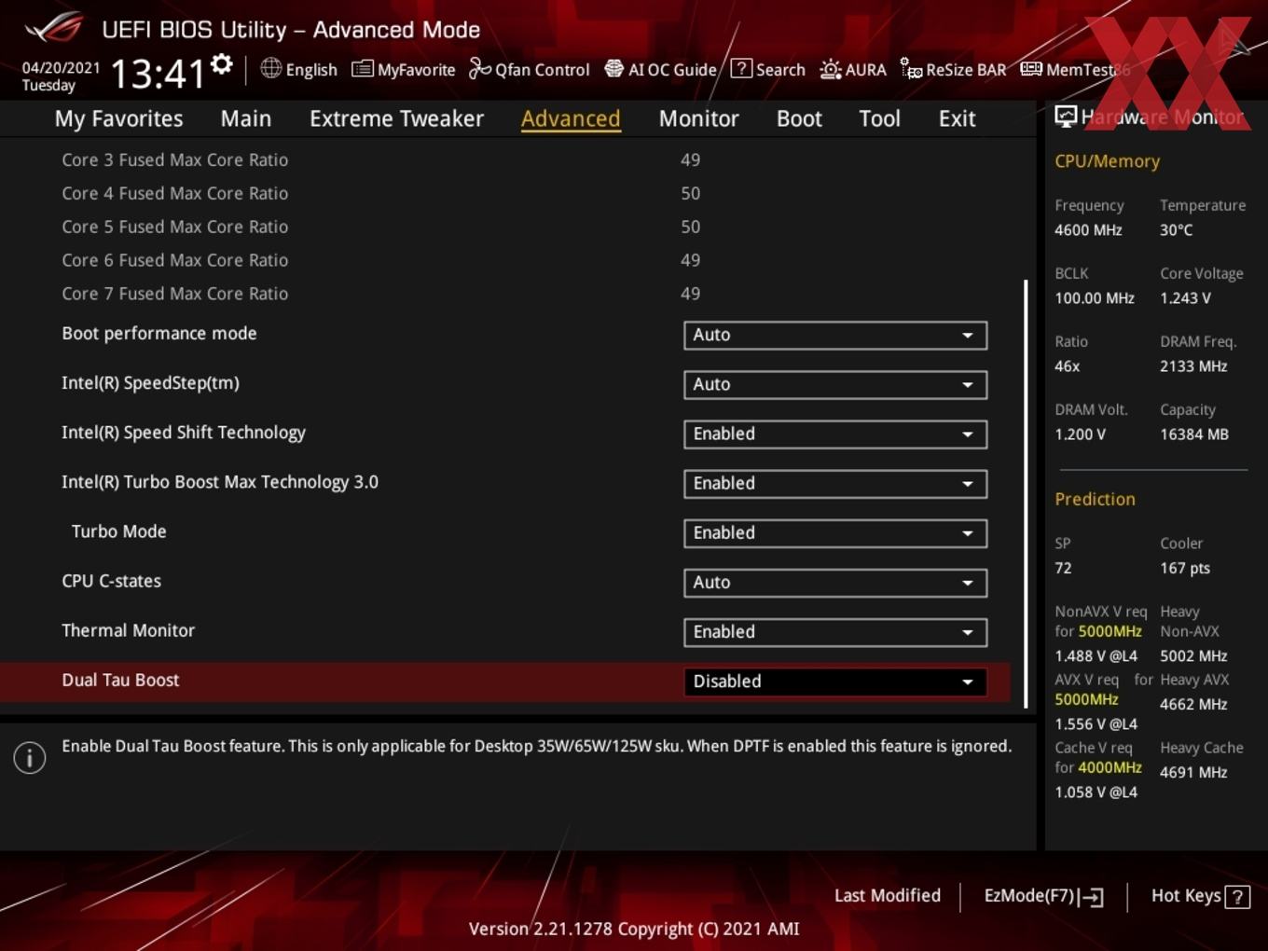
Task: Click Last Modified button
Action: tap(888, 895)
